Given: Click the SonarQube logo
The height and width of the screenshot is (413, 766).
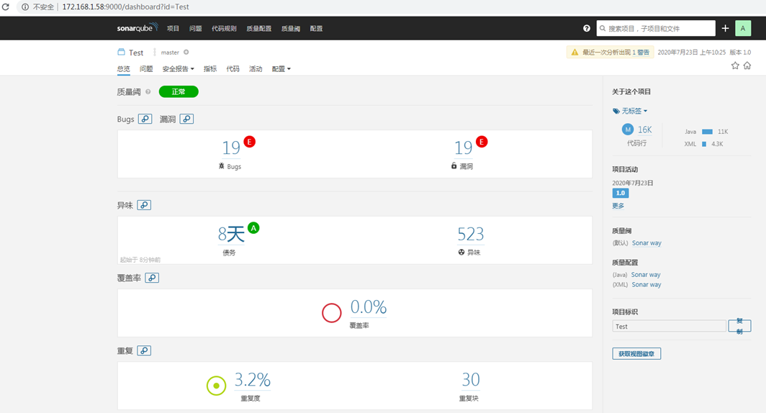Looking at the screenshot, I should pos(138,28).
